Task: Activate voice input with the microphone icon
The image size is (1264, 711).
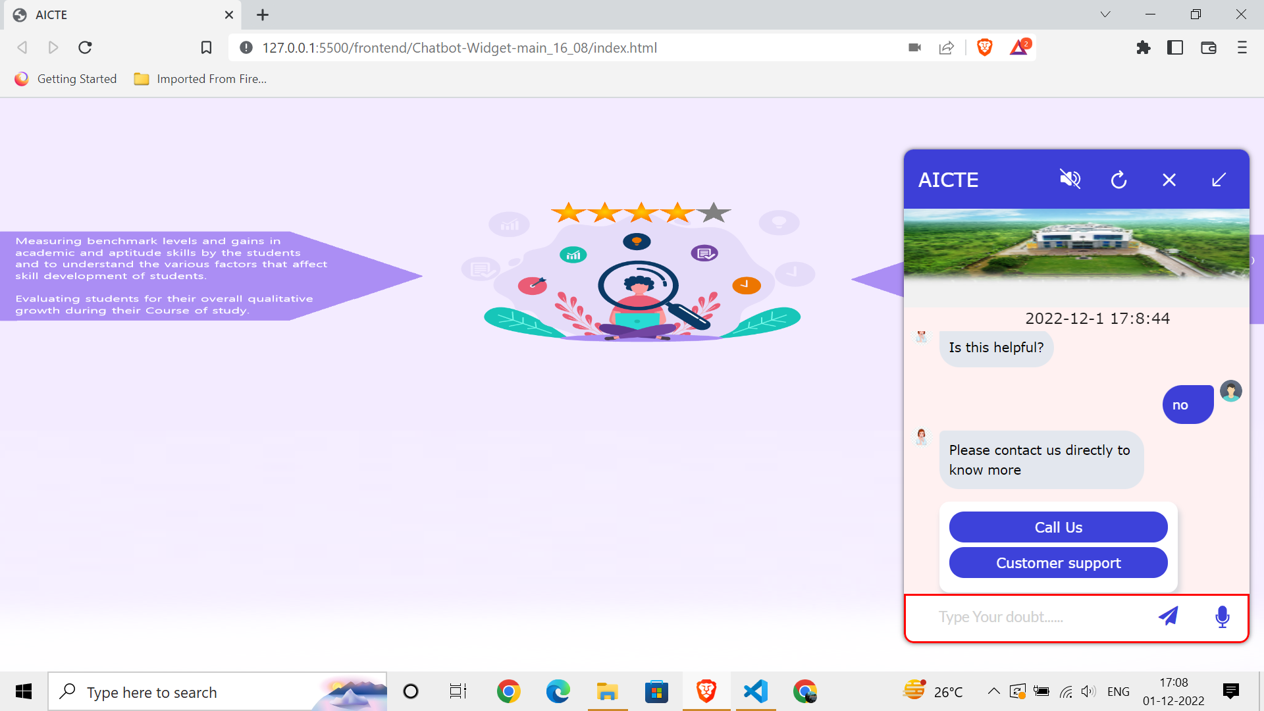Action: coord(1222,616)
